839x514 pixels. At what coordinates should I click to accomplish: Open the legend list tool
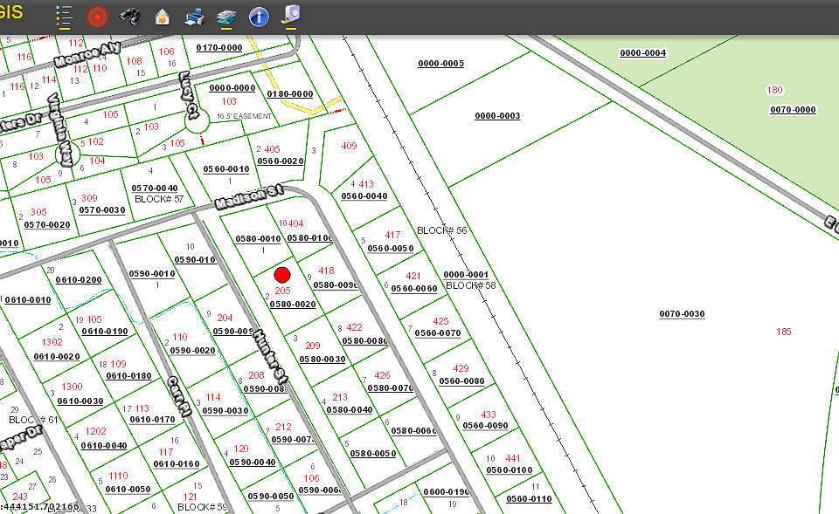pyautogui.click(x=64, y=17)
